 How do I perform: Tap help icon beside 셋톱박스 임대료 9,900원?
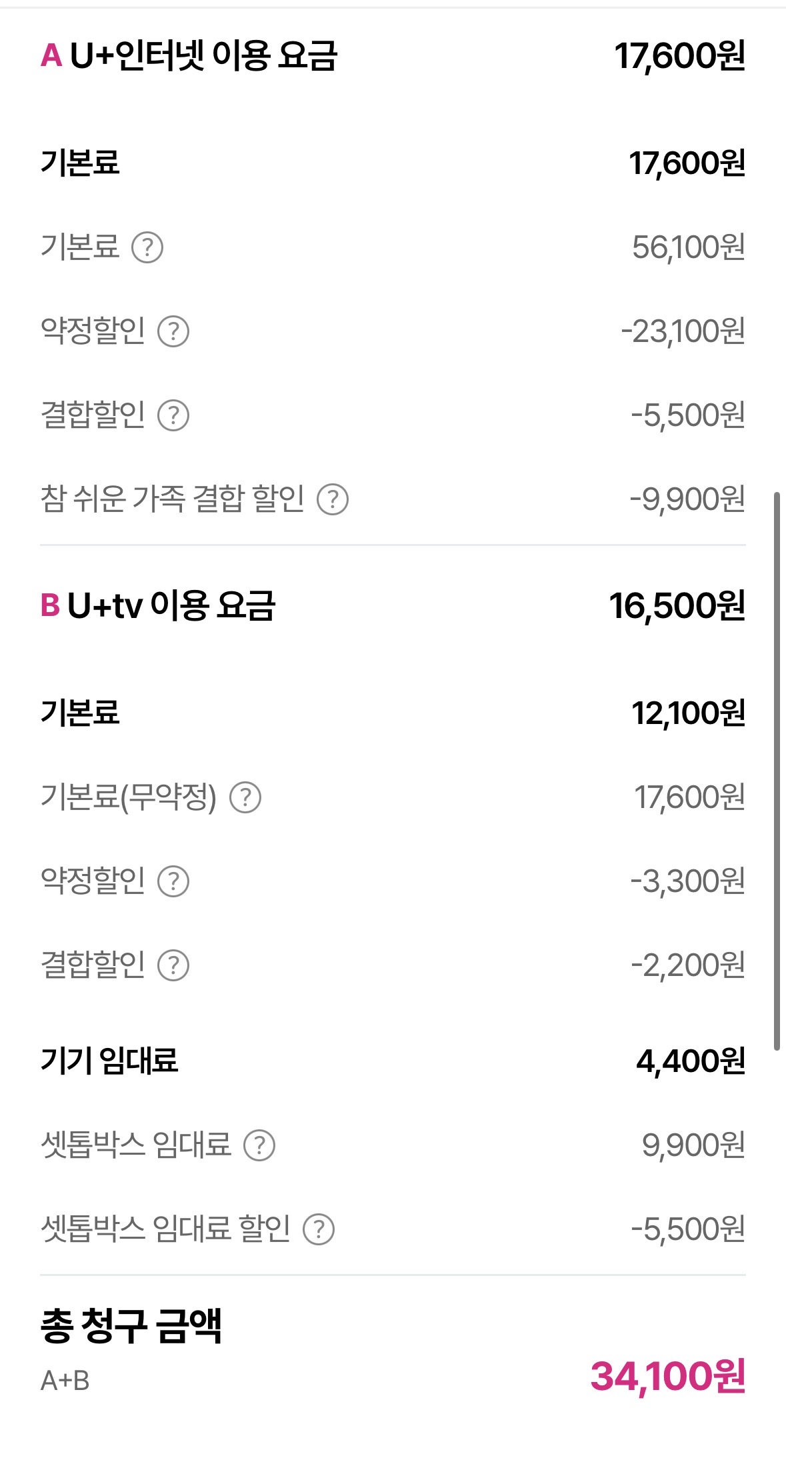[259, 1145]
